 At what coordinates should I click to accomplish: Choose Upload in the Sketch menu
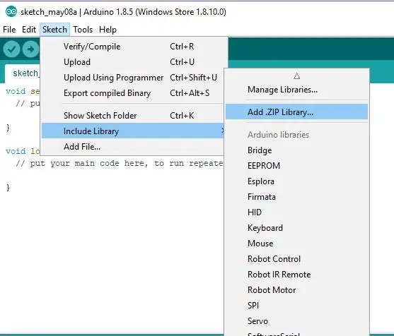133,62
